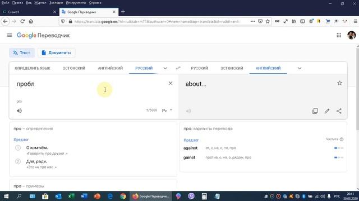This screenshot has height=201, width=359.
Task: Show site security lock info
Action: (71, 21)
